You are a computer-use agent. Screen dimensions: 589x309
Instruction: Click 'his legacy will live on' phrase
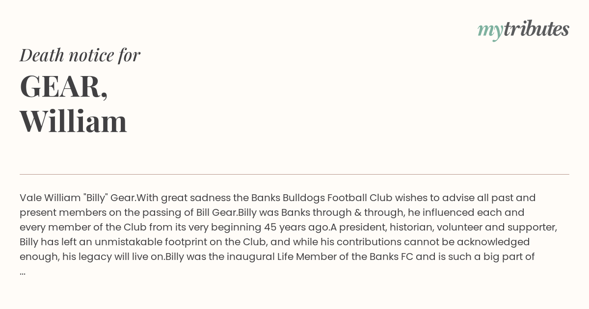click(x=114, y=257)
